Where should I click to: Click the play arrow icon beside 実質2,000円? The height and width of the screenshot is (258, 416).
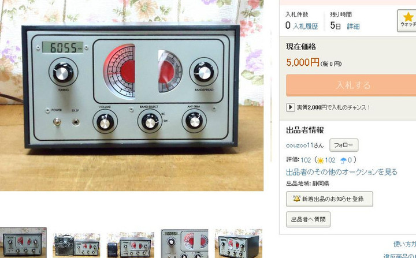pyautogui.click(x=290, y=107)
